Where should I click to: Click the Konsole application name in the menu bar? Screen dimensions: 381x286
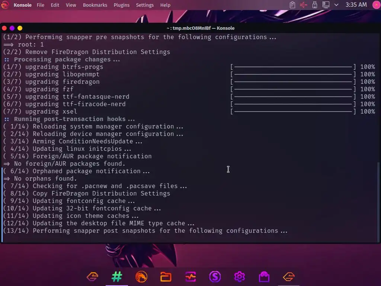[x=23, y=5]
